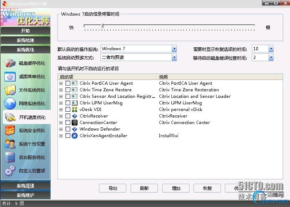
Task: Check the Citrix Time Zone Restore checkbox
Action: pyautogui.click(x=68, y=90)
